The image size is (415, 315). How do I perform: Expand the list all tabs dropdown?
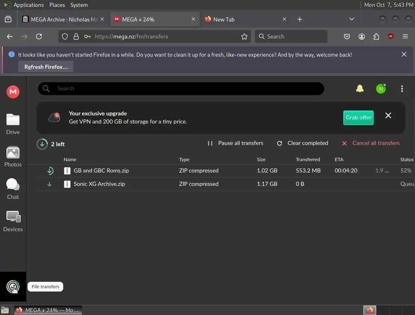351,19
